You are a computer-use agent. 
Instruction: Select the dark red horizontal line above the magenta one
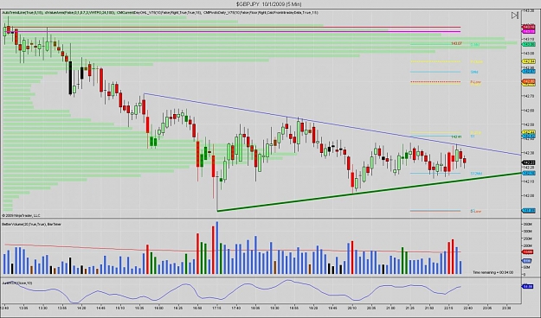click(x=232, y=27)
